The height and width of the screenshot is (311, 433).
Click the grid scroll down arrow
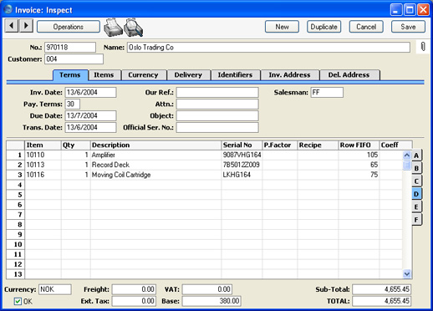pyautogui.click(x=407, y=274)
